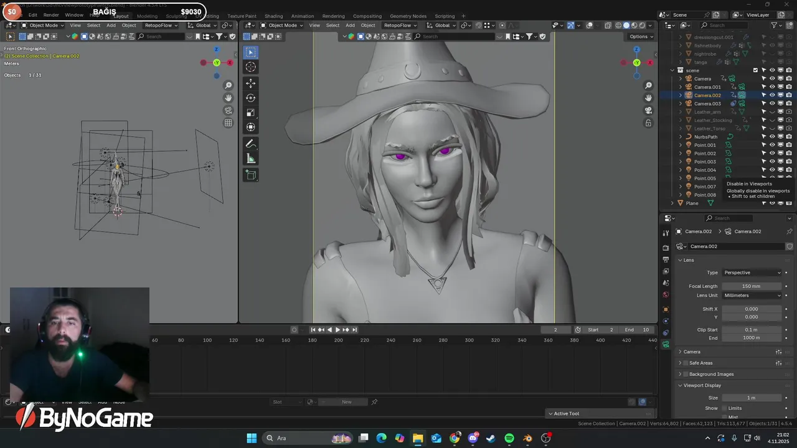The height and width of the screenshot is (448, 797).
Task: Click the play animation button
Action: (x=337, y=330)
